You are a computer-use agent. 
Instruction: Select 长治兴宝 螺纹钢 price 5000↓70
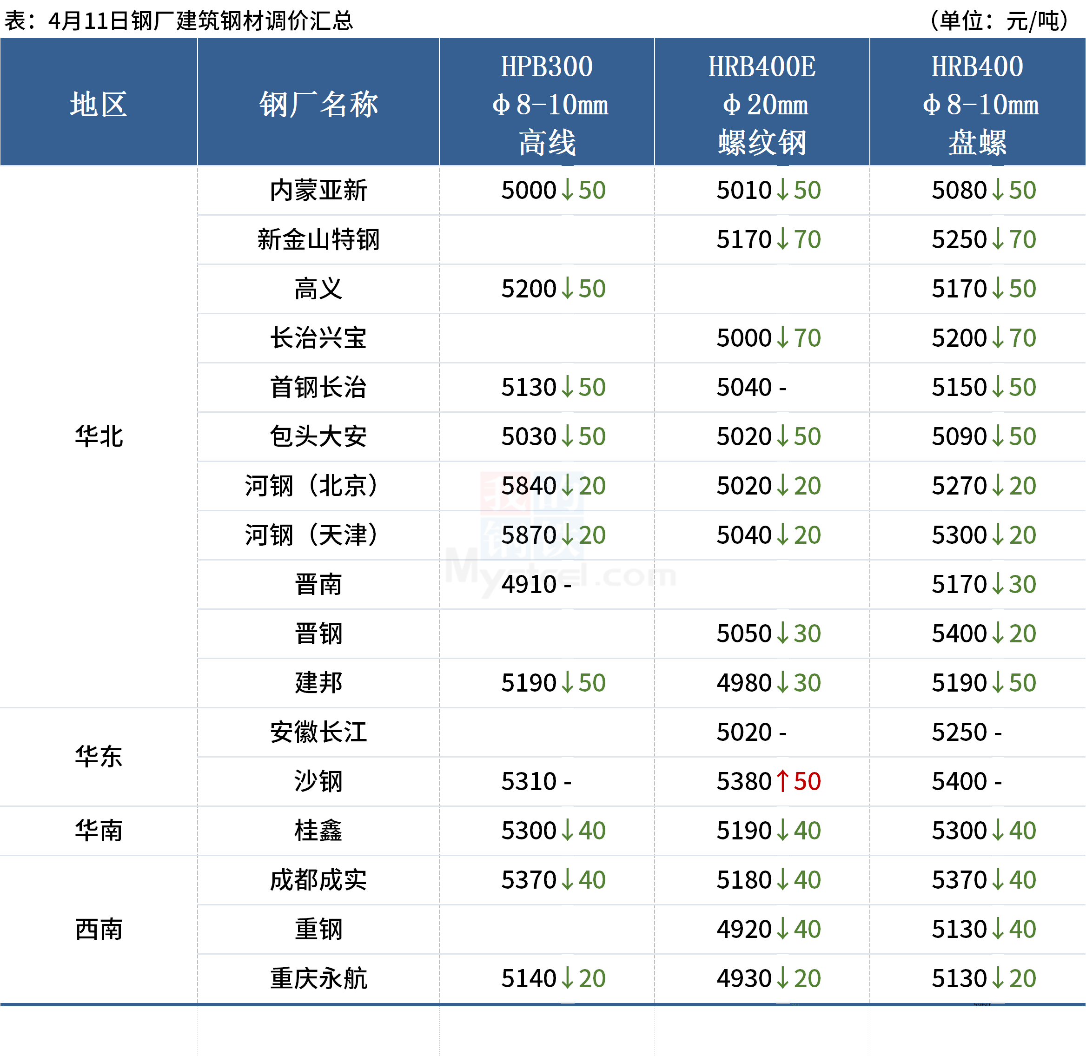pos(769,338)
